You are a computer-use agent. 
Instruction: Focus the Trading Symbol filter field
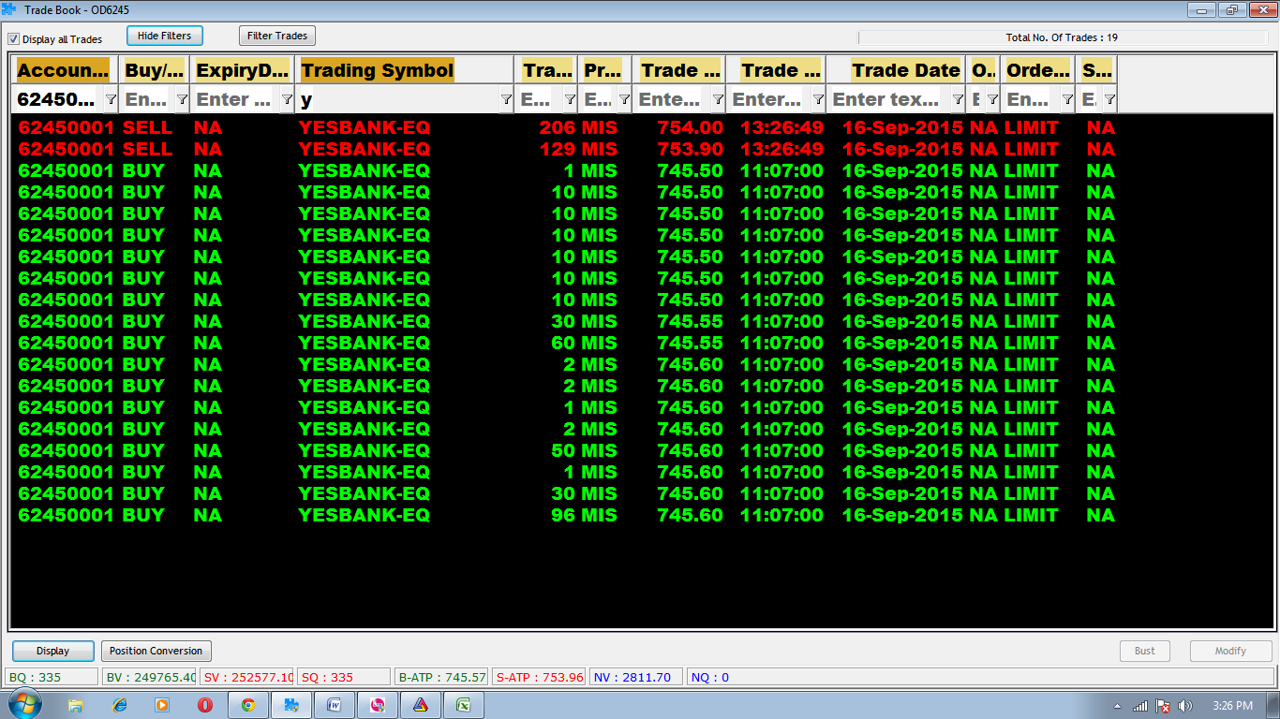click(x=397, y=99)
